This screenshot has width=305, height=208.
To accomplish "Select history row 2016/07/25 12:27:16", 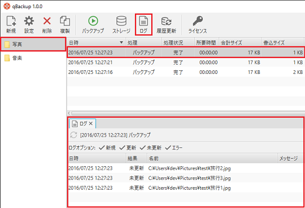I will (x=185, y=72).
